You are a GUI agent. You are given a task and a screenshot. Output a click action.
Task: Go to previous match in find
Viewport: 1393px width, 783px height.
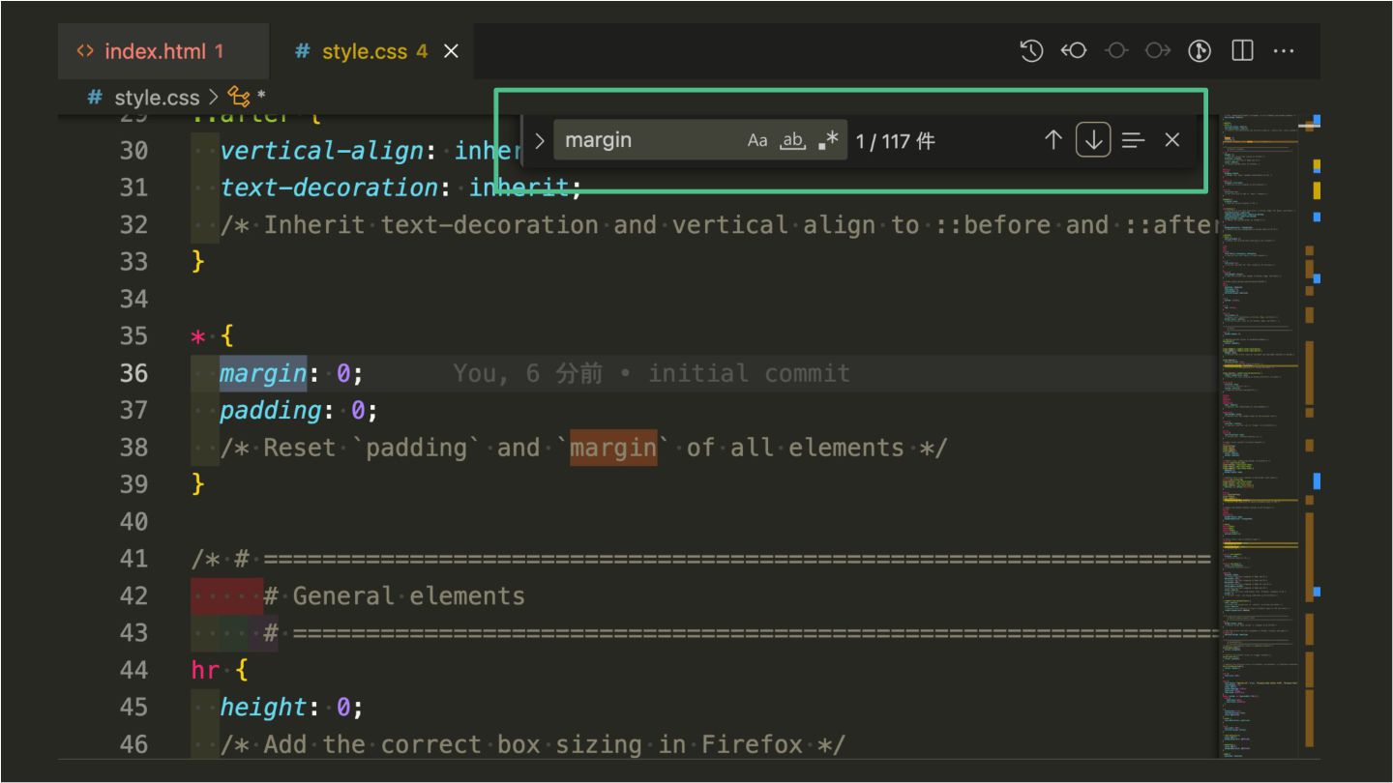coord(1053,140)
